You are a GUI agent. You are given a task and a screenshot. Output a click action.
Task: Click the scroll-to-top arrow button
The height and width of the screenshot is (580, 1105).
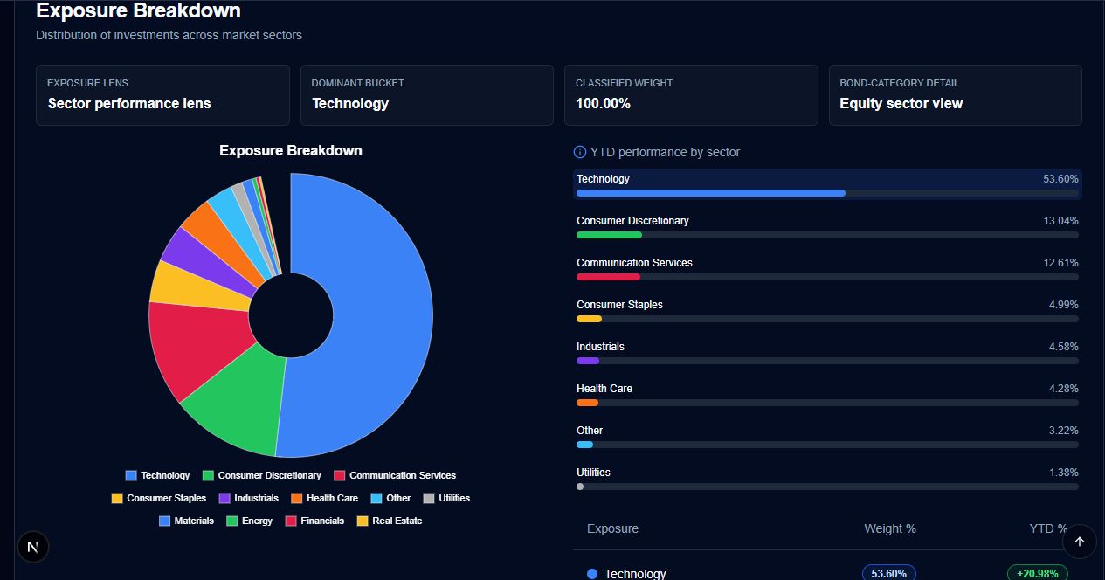1079,542
